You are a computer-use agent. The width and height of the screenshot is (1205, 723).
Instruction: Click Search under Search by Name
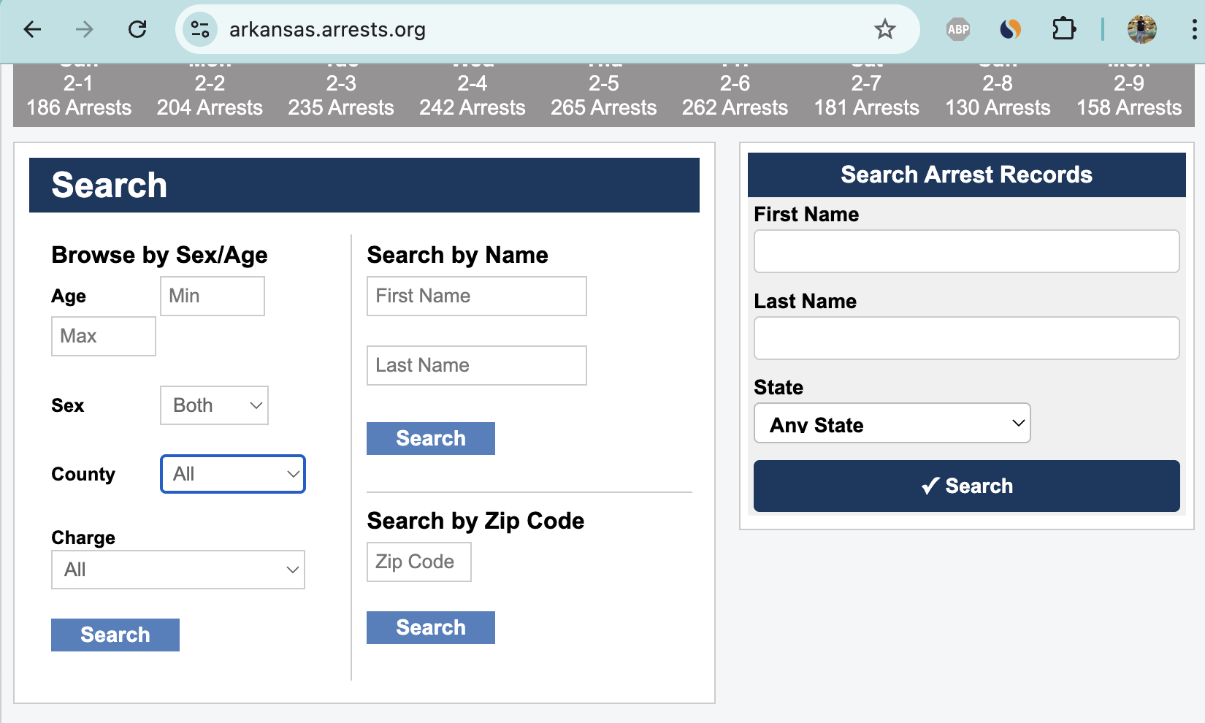430,438
